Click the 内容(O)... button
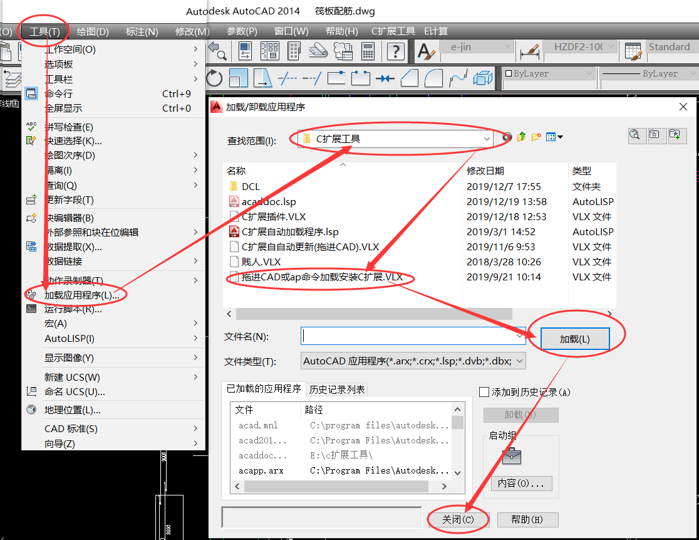Viewport: 699px width, 540px height. pos(521,484)
